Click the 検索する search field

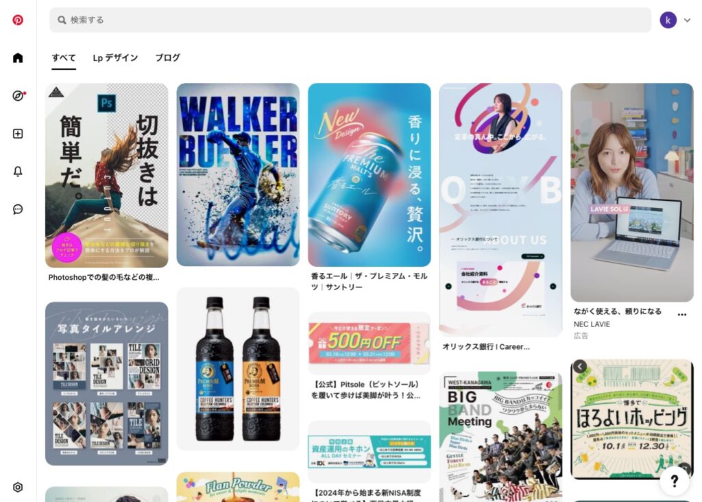coord(350,20)
